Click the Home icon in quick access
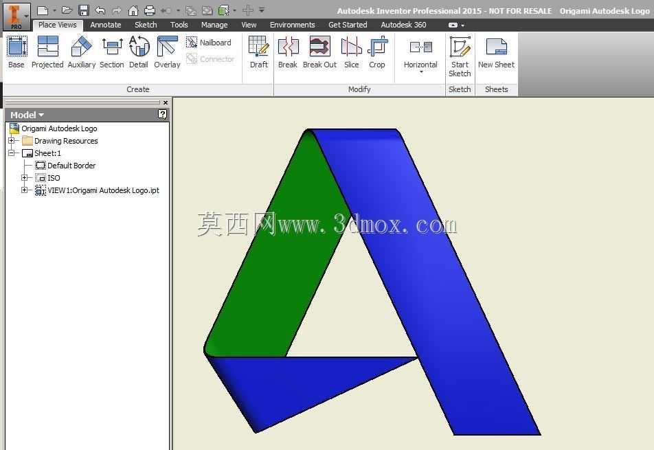 (133, 10)
